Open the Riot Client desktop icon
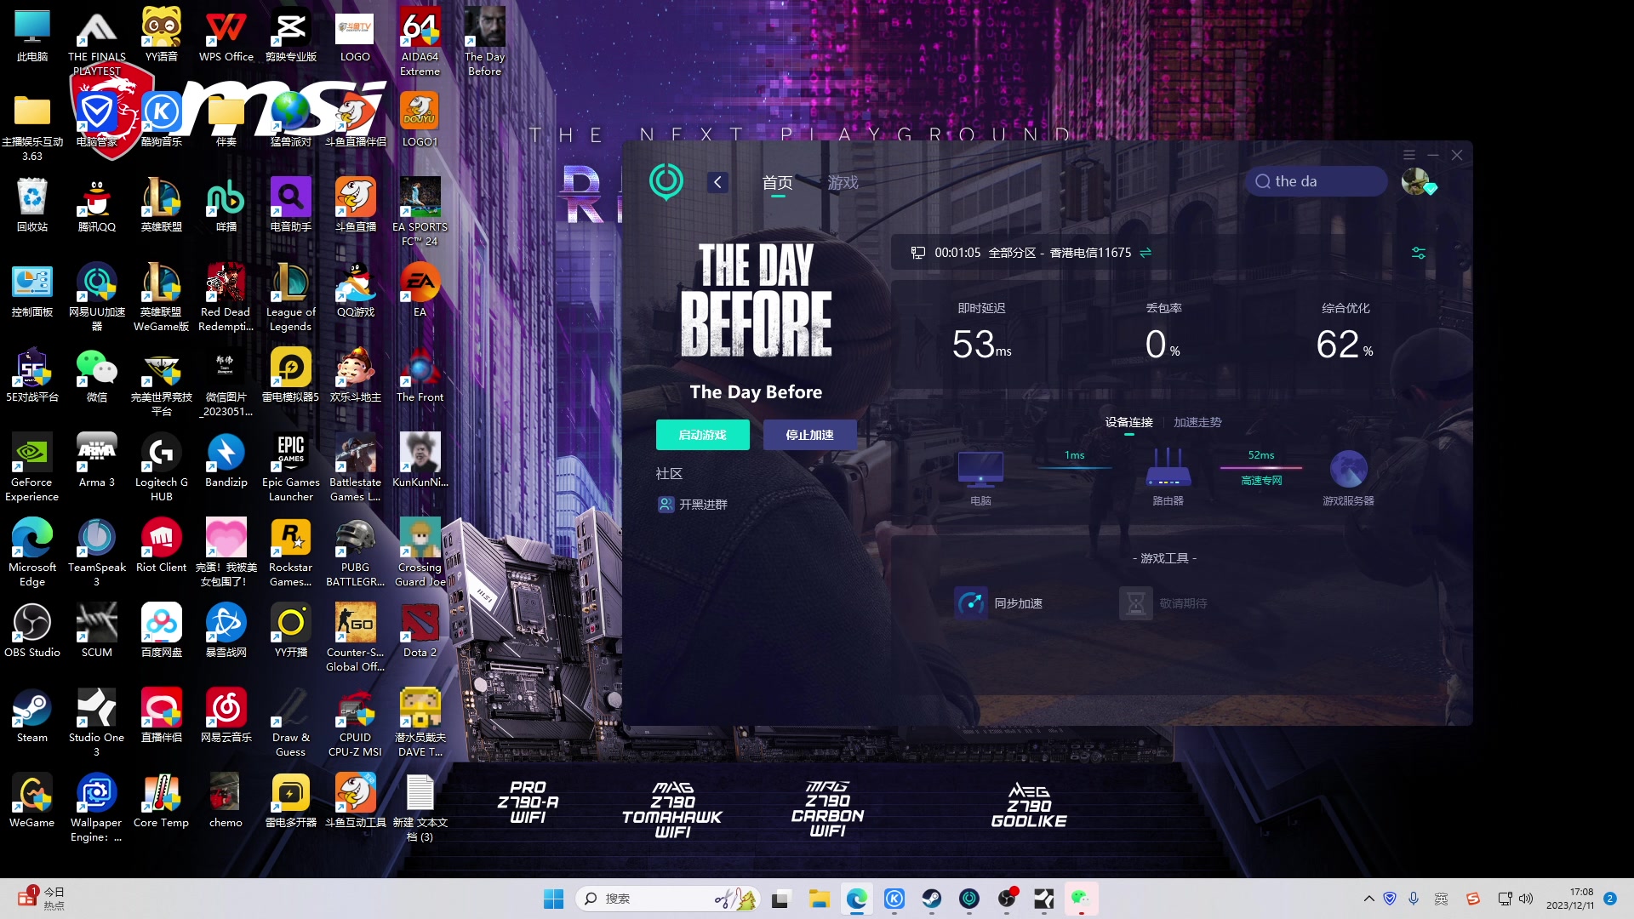Screen dimensions: 1634x919 coord(162,546)
